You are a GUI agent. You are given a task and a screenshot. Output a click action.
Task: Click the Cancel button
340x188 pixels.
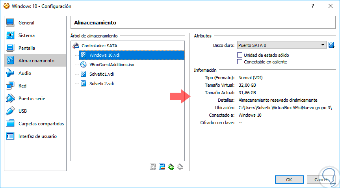click(321, 180)
